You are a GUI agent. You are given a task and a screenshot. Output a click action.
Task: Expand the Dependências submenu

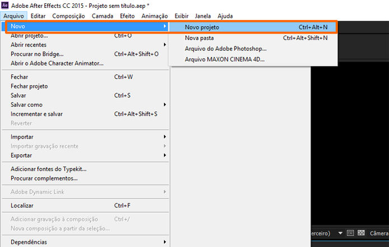[86, 242]
